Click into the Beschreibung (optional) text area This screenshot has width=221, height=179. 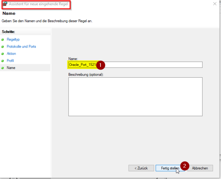click(x=135, y=96)
